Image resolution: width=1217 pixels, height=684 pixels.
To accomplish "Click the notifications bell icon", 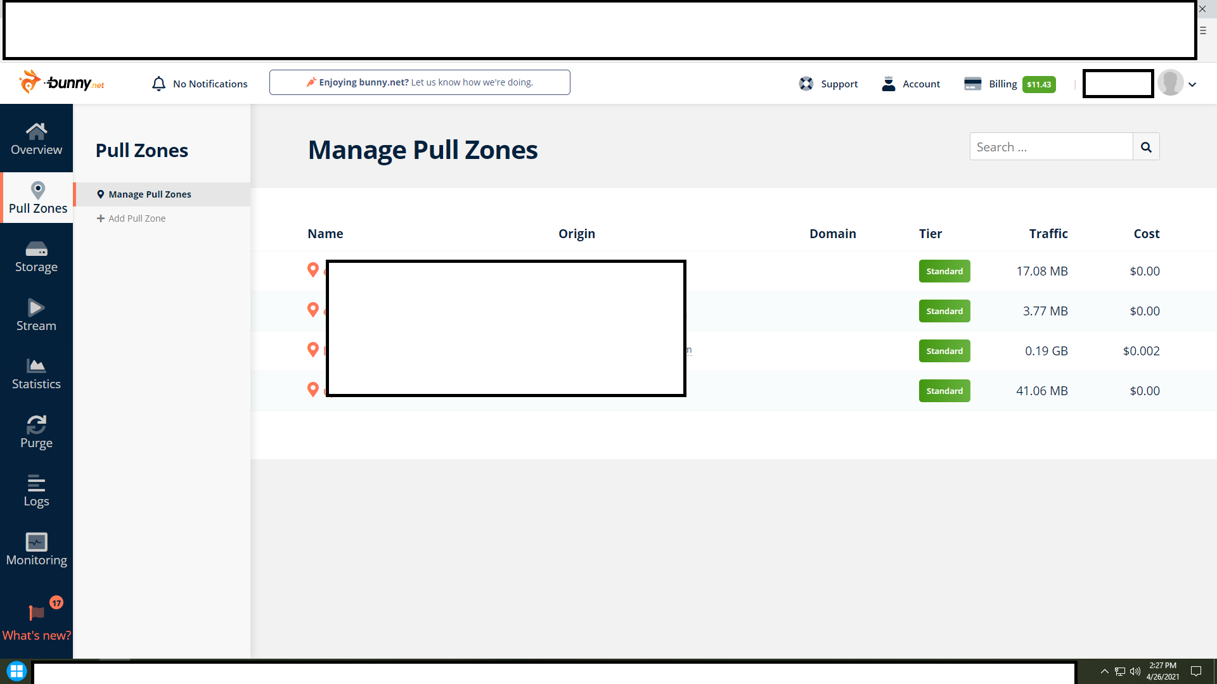I will click(x=158, y=84).
